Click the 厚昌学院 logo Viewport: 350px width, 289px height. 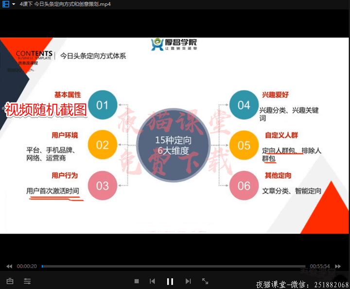pyautogui.click(x=174, y=44)
